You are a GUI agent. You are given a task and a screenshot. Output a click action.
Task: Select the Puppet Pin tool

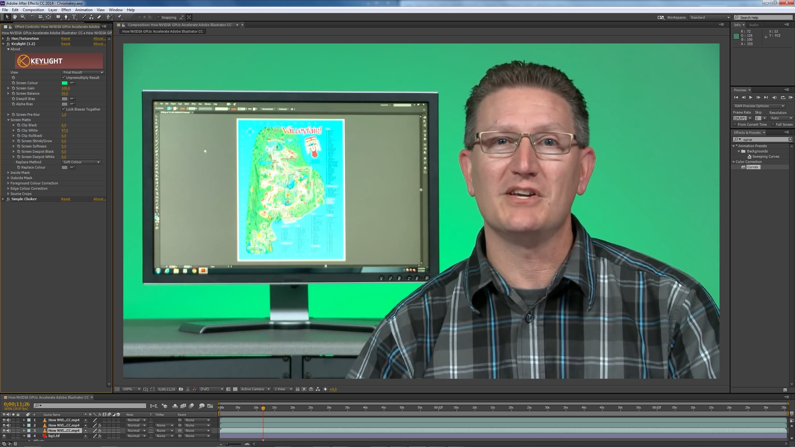(120, 17)
